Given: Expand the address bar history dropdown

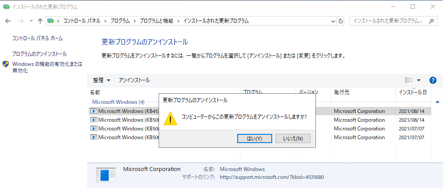Looking at the screenshot, I should click(333, 21).
